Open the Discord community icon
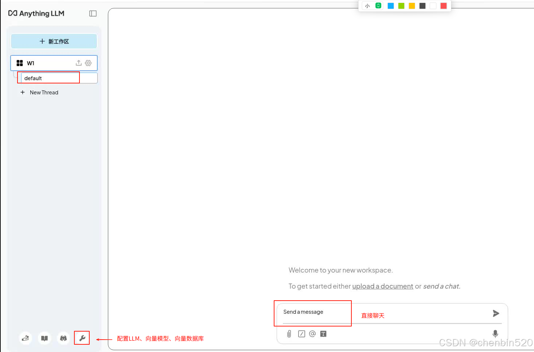The image size is (534, 352). pos(63,338)
